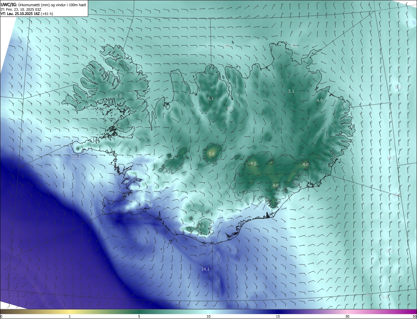
Task: Click the 3.4 value on the central glacier
Action: pyautogui.click(x=211, y=153)
